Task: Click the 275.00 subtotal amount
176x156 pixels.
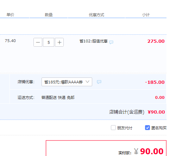Action: click(156, 41)
